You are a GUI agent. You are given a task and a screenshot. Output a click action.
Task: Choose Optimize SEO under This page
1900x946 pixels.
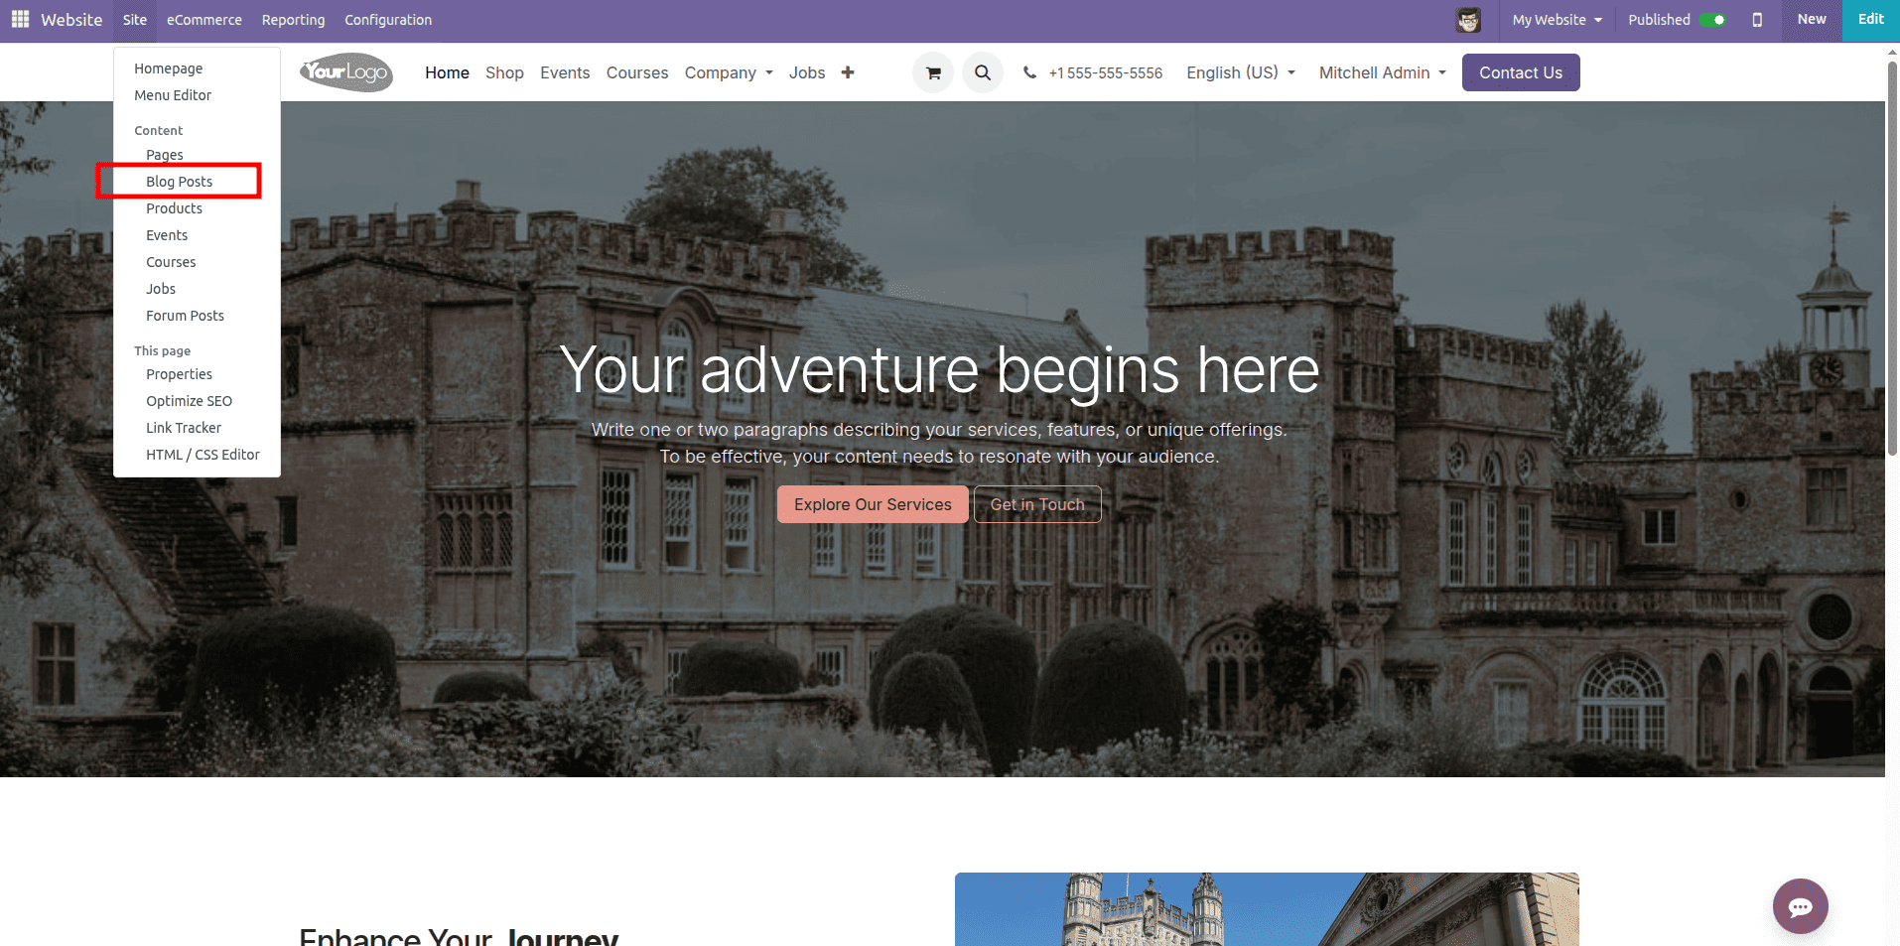189,400
